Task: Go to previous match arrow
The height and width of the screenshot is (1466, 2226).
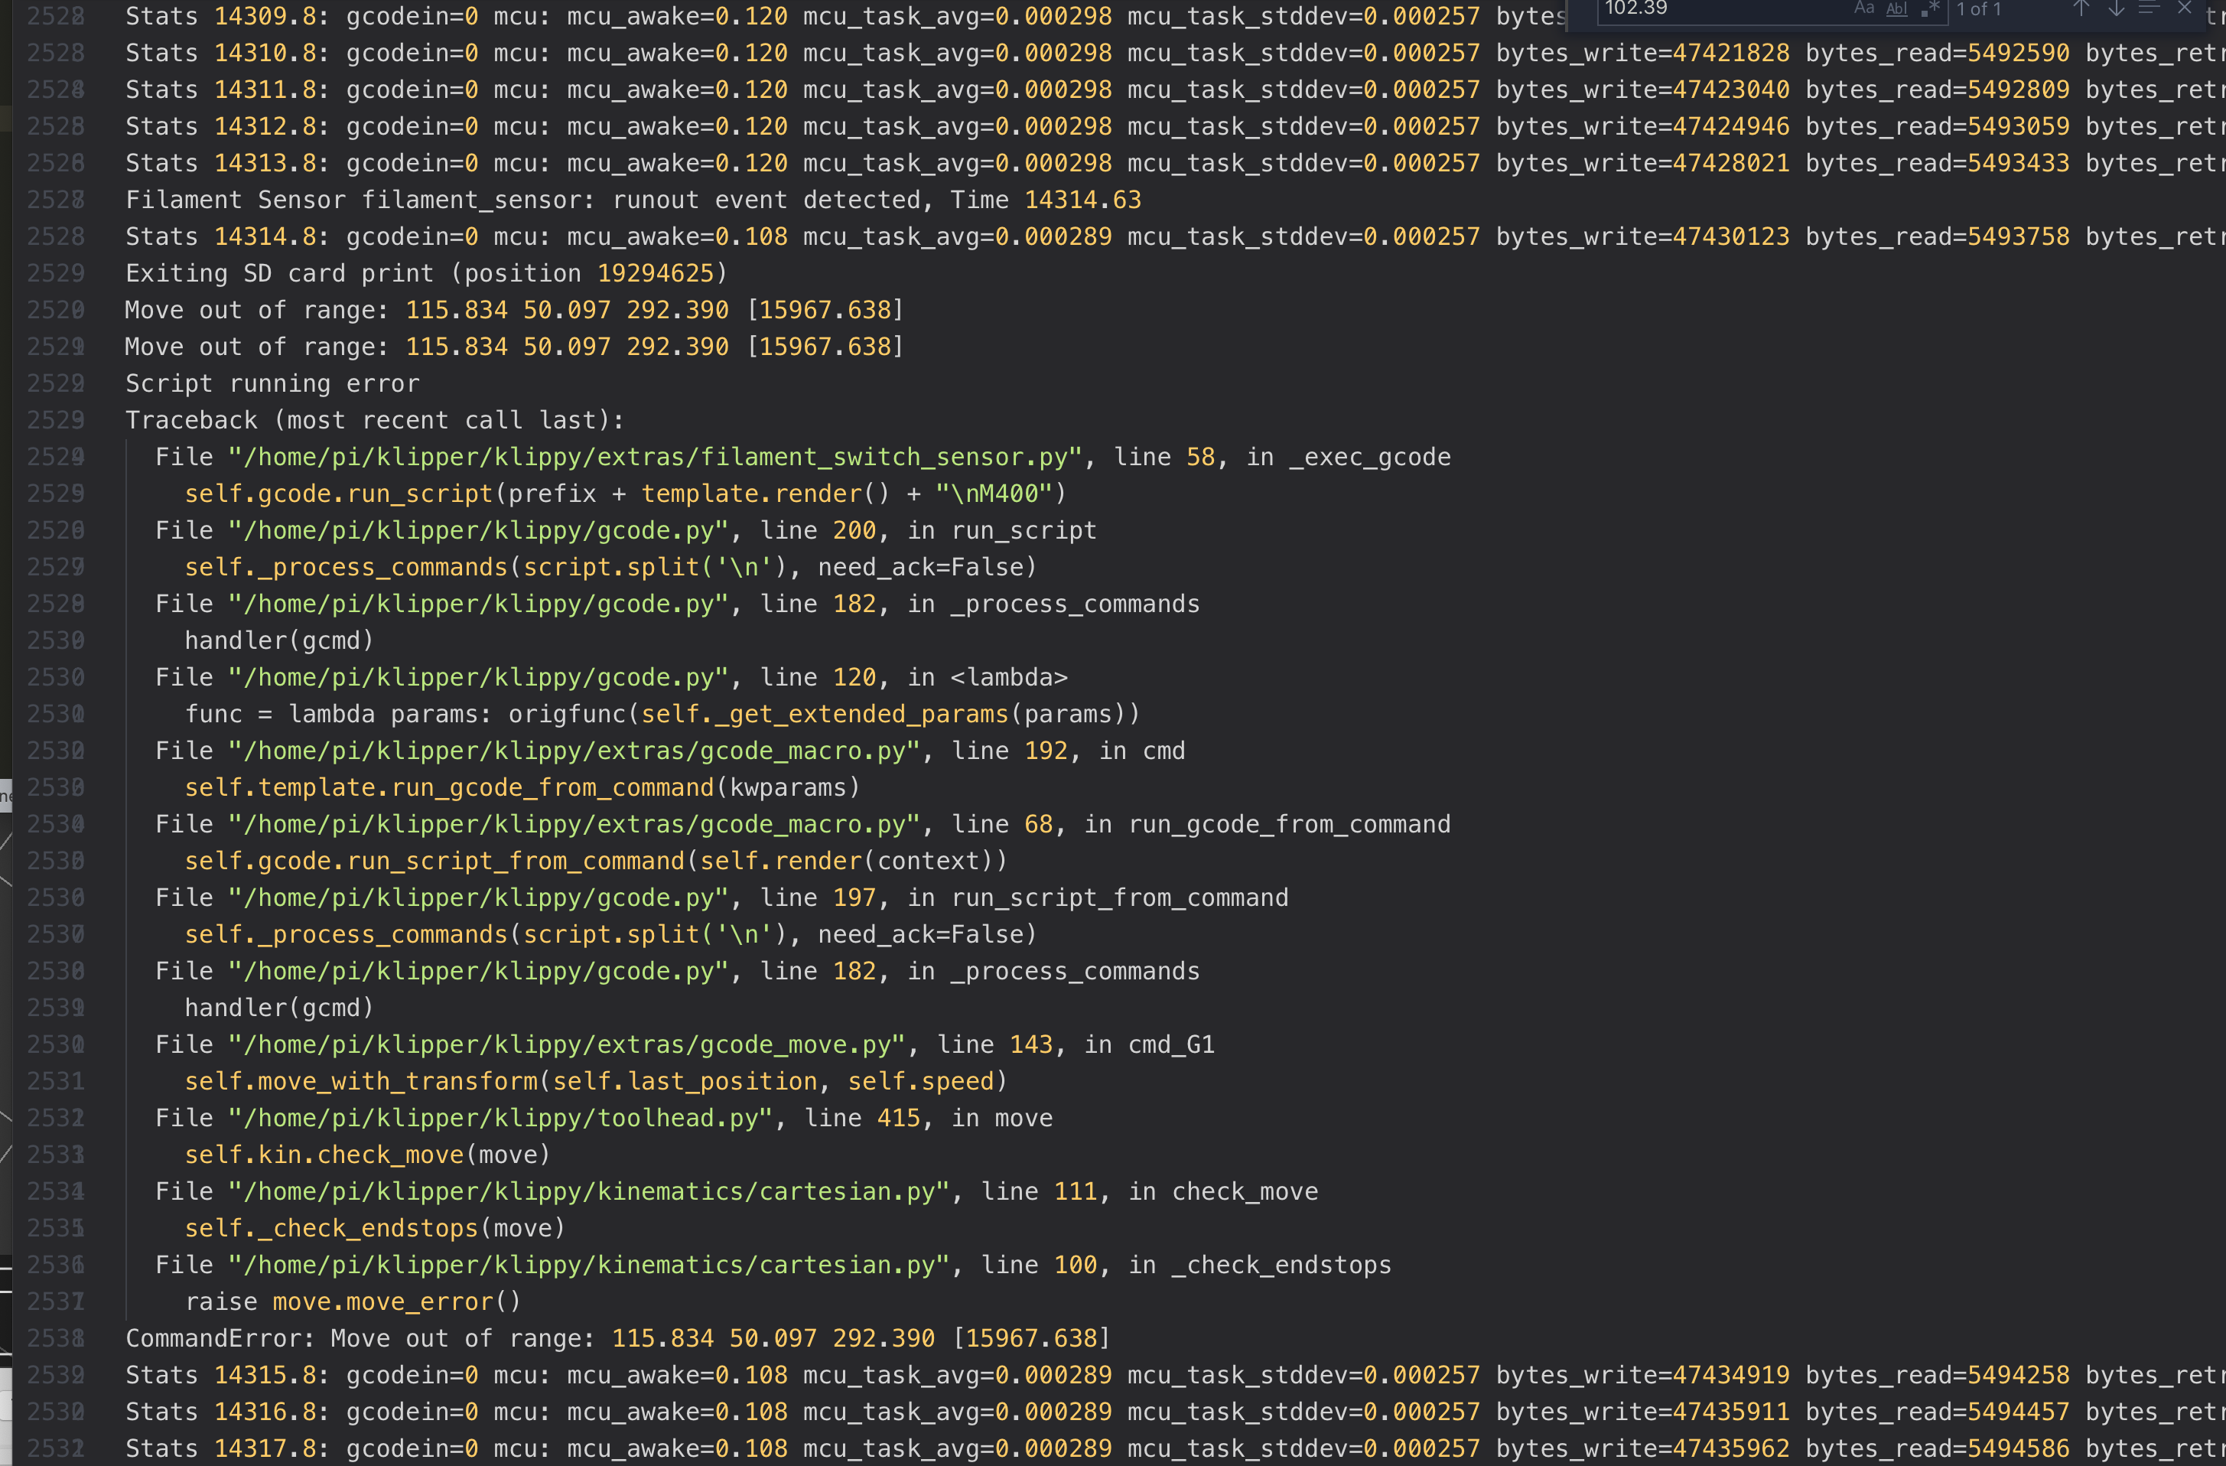Action: coord(2081,9)
